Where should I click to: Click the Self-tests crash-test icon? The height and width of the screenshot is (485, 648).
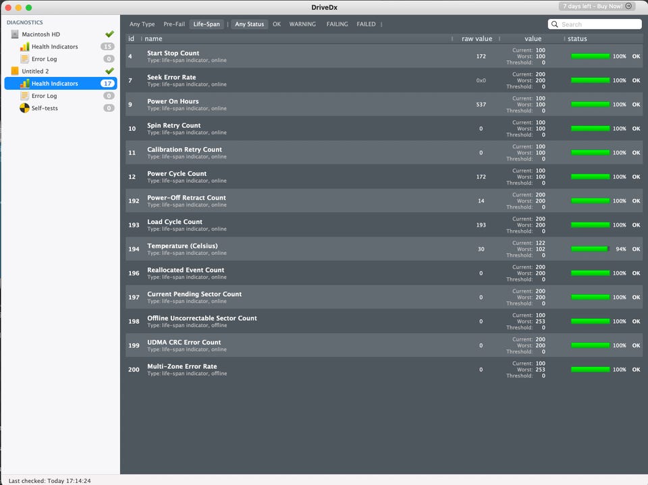click(25, 108)
